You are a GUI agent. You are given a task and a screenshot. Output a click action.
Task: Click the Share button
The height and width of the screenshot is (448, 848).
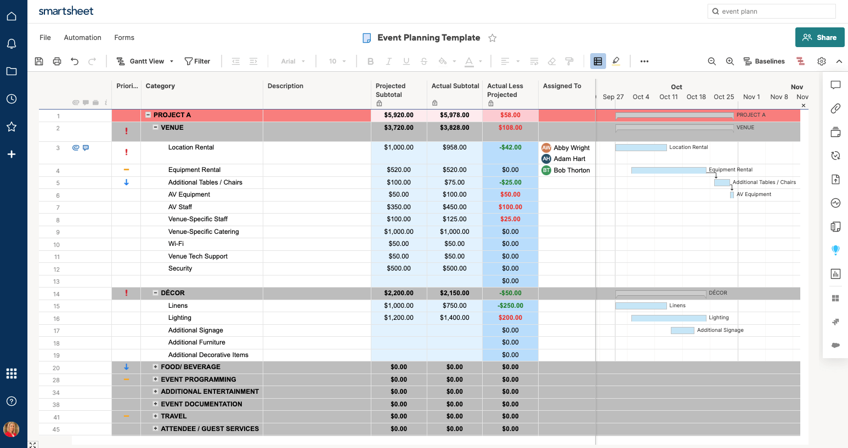[x=819, y=37]
